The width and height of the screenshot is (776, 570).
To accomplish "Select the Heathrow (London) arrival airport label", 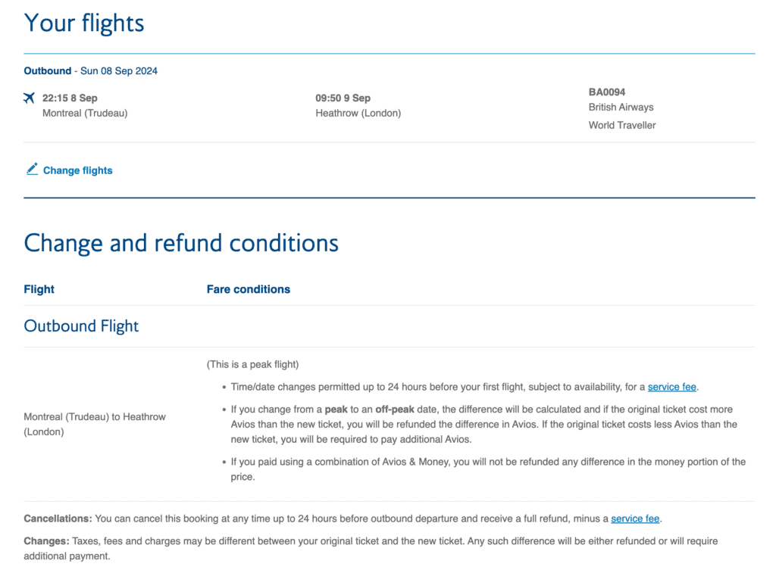I will pyautogui.click(x=358, y=112).
